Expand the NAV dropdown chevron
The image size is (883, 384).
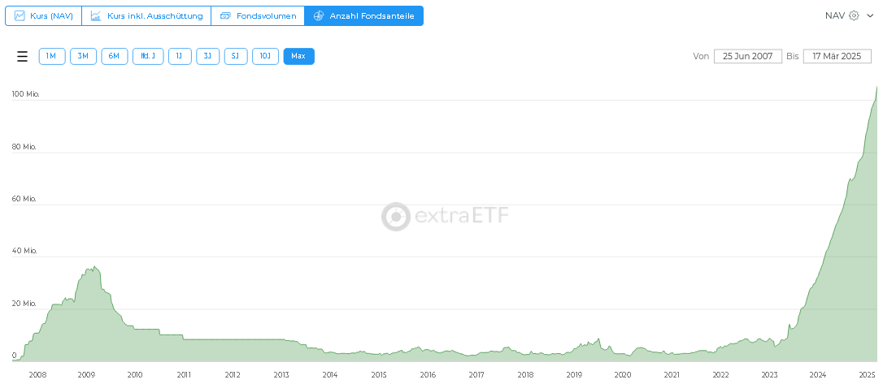[868, 15]
